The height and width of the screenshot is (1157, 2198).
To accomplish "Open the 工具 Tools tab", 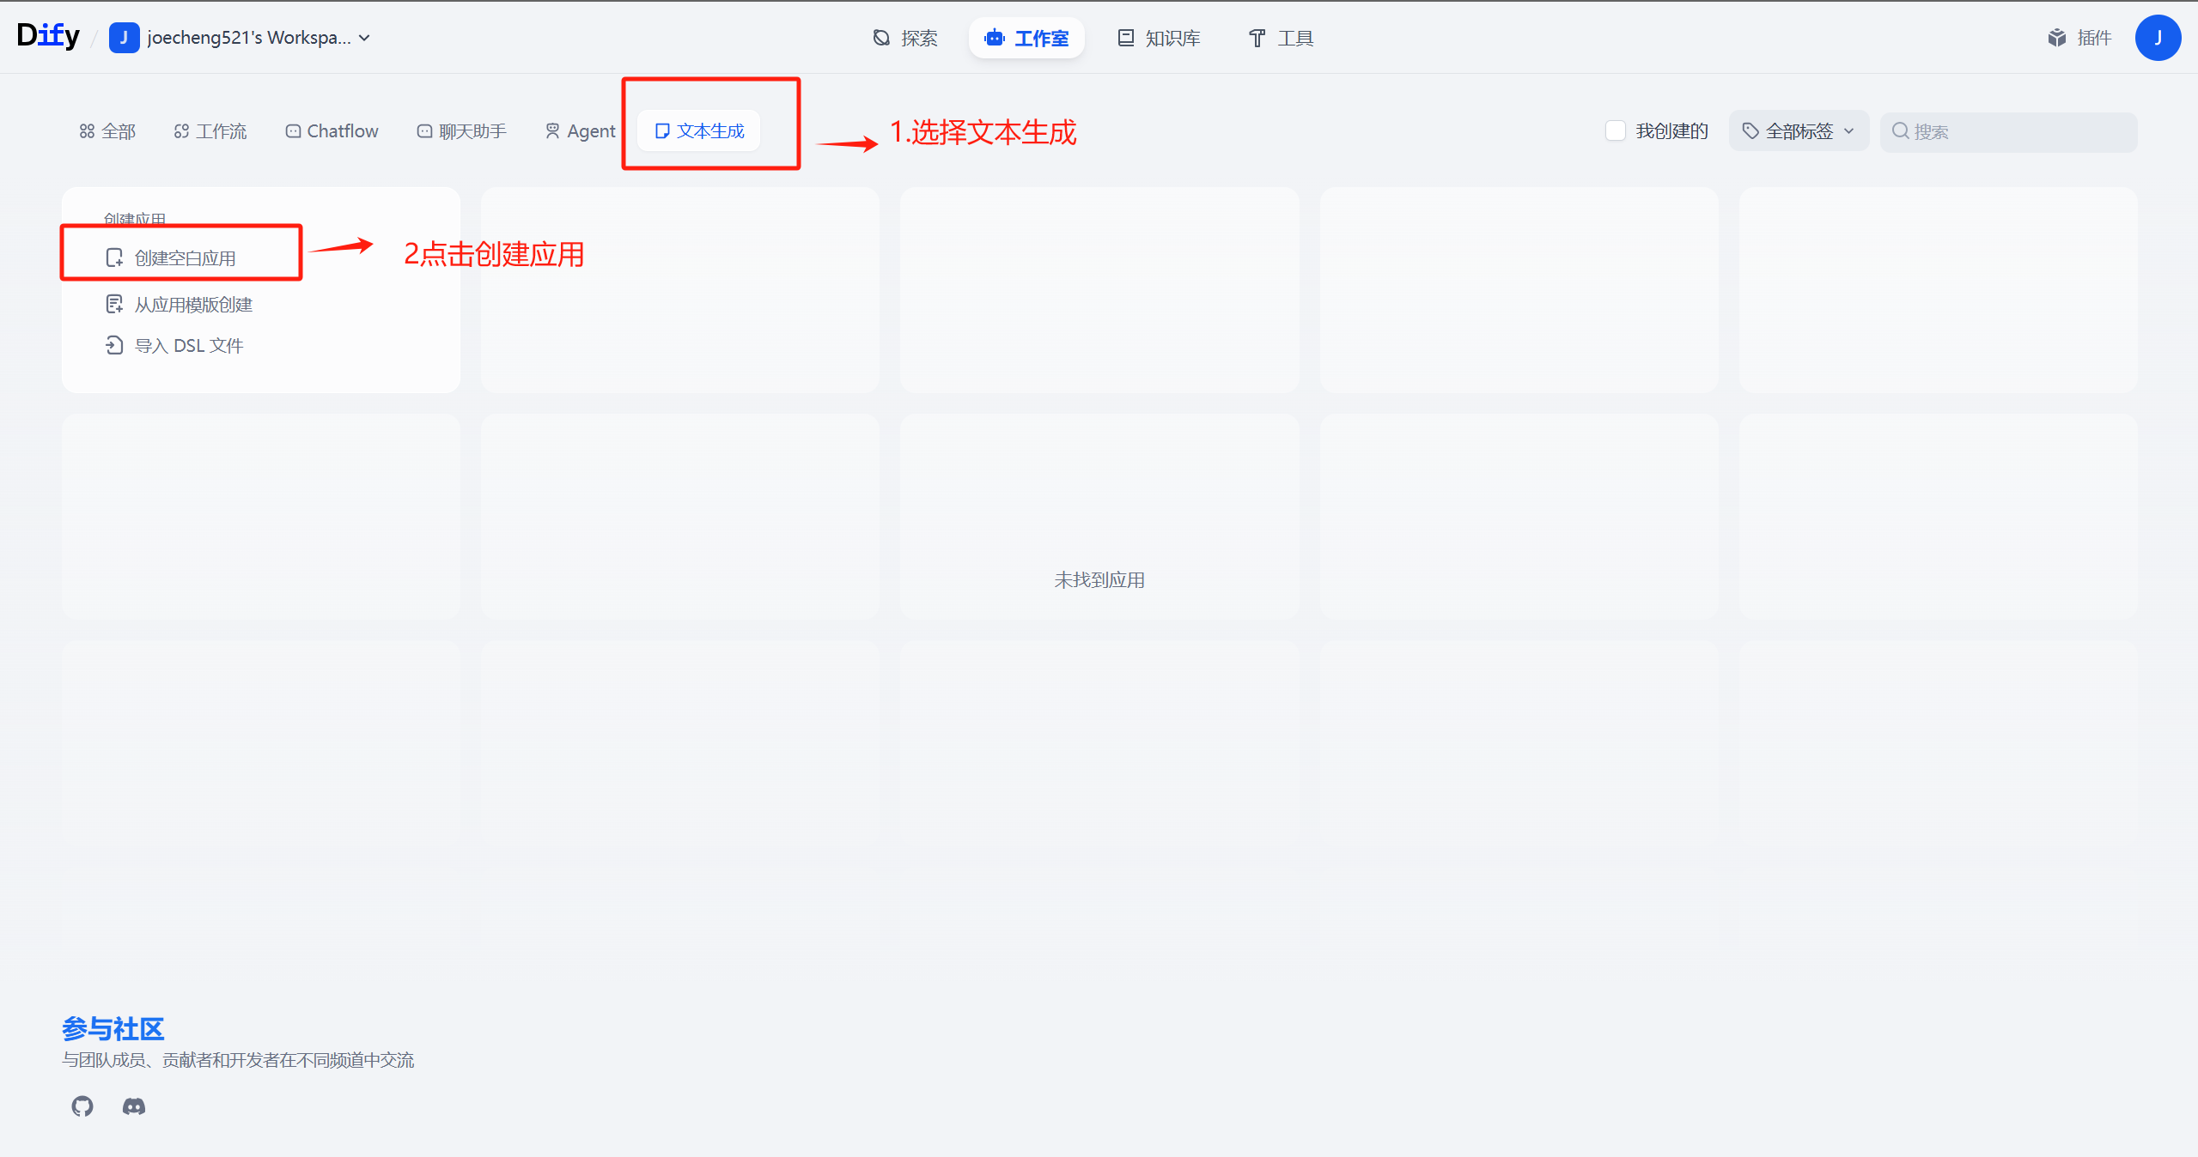I will tap(1281, 38).
